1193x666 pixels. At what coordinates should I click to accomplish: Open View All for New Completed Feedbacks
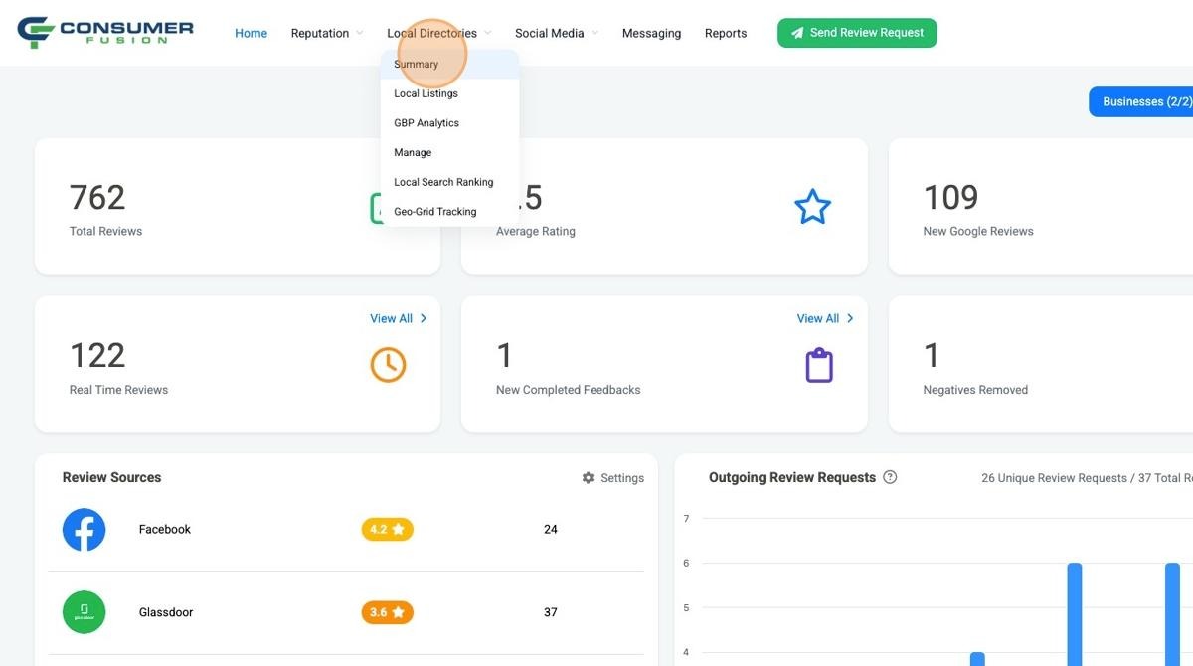825,318
